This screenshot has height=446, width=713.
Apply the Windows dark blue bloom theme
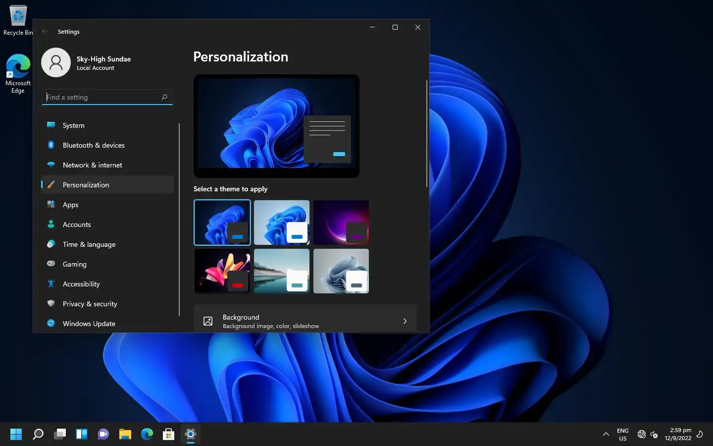[222, 223]
